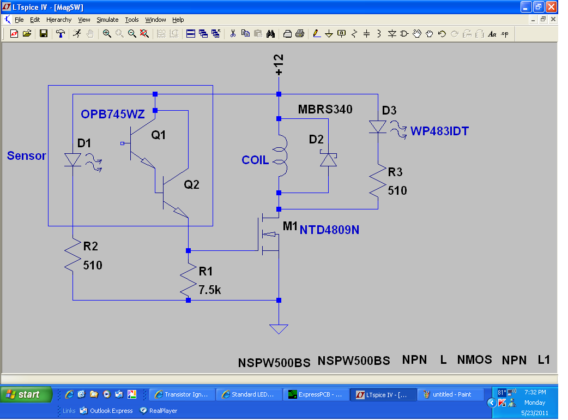568x420 pixels.
Task: Save the schematic with the floppy disk icon
Action: (x=44, y=34)
